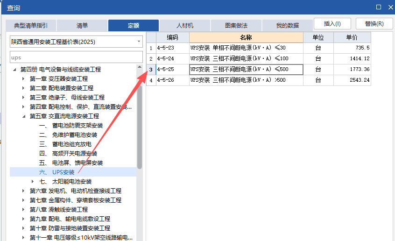
Task: Expand the 七、太阳能电池安装 node
Action: 33,181
